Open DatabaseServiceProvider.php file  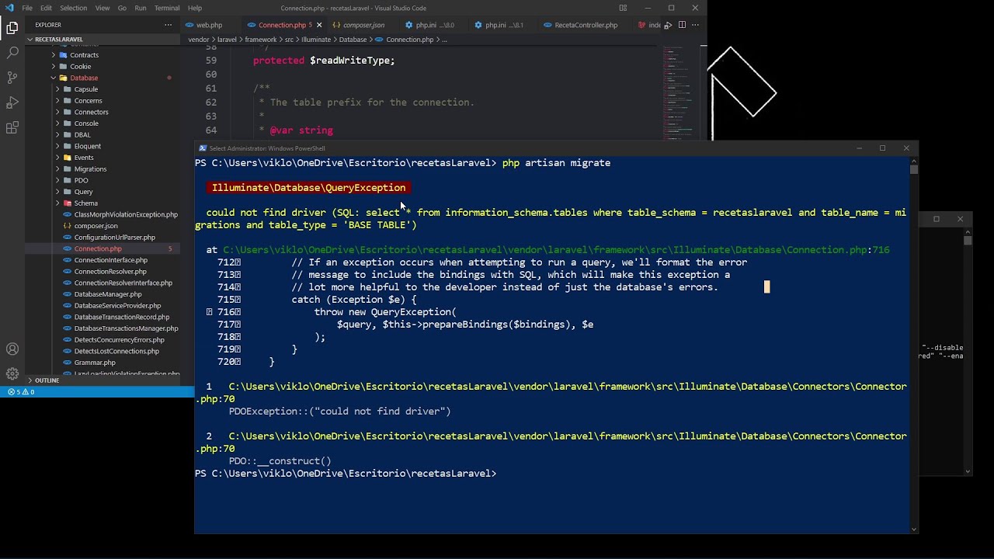click(117, 306)
